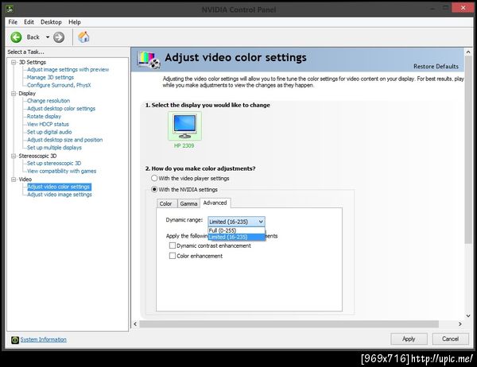The image size is (477, 367).
Task: Open Adjust desktop color settings
Action: point(61,109)
